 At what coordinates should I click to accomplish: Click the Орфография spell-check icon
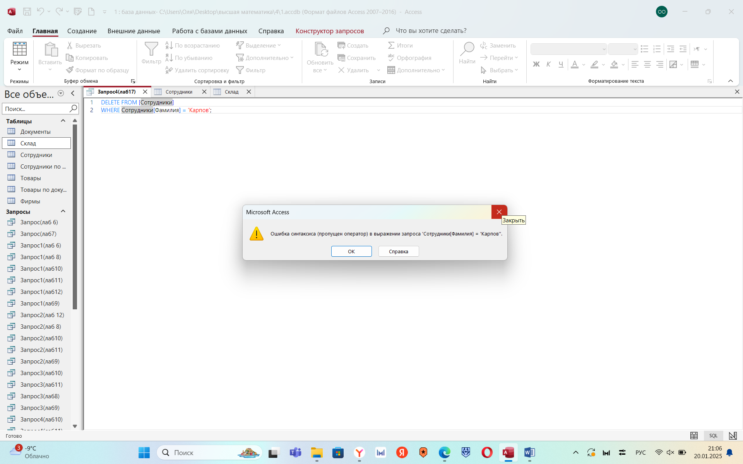pos(391,58)
